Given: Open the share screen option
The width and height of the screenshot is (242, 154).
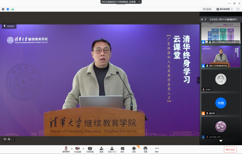Looking at the screenshot, I should [90, 150].
